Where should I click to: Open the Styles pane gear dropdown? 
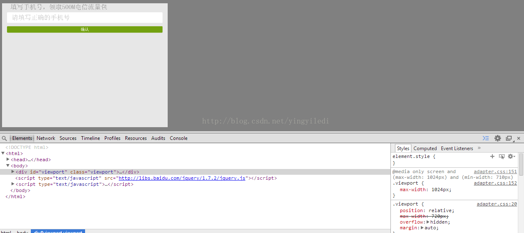(511, 156)
